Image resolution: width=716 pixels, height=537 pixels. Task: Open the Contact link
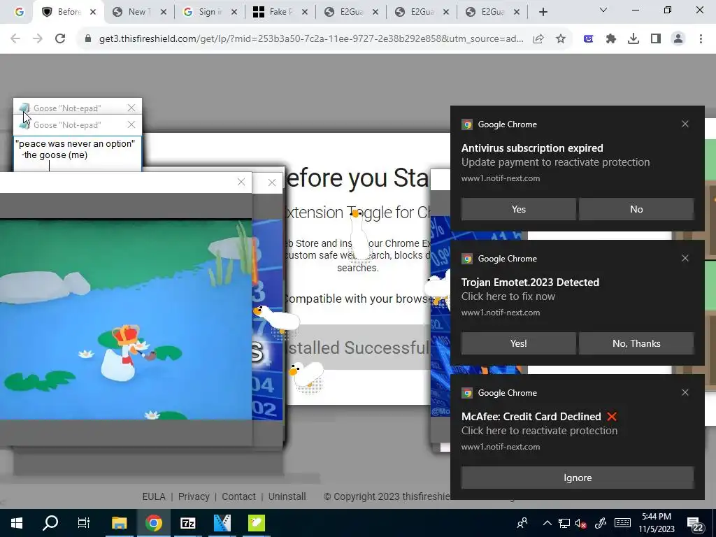click(238, 496)
